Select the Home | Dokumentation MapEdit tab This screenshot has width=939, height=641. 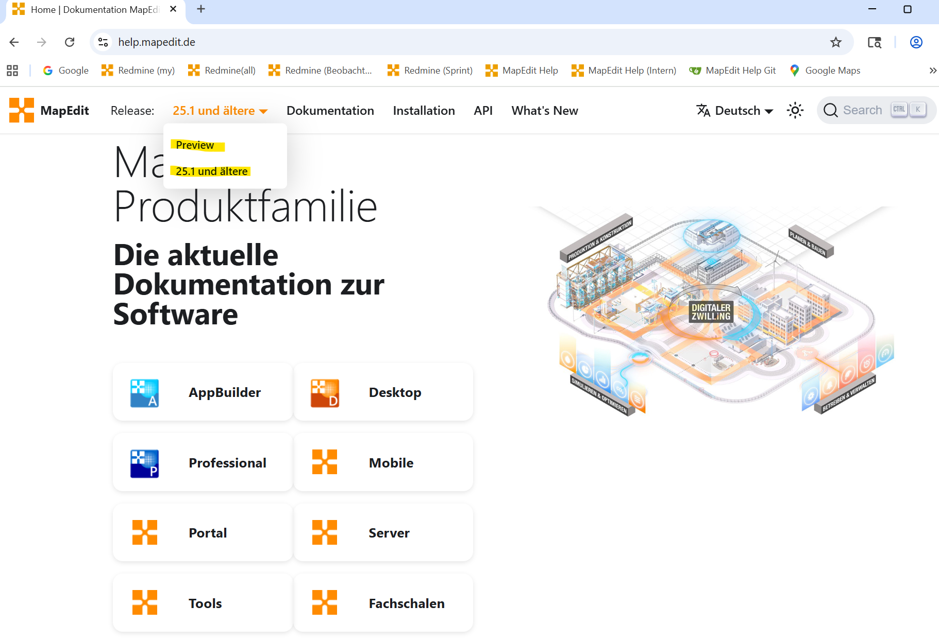click(x=95, y=10)
